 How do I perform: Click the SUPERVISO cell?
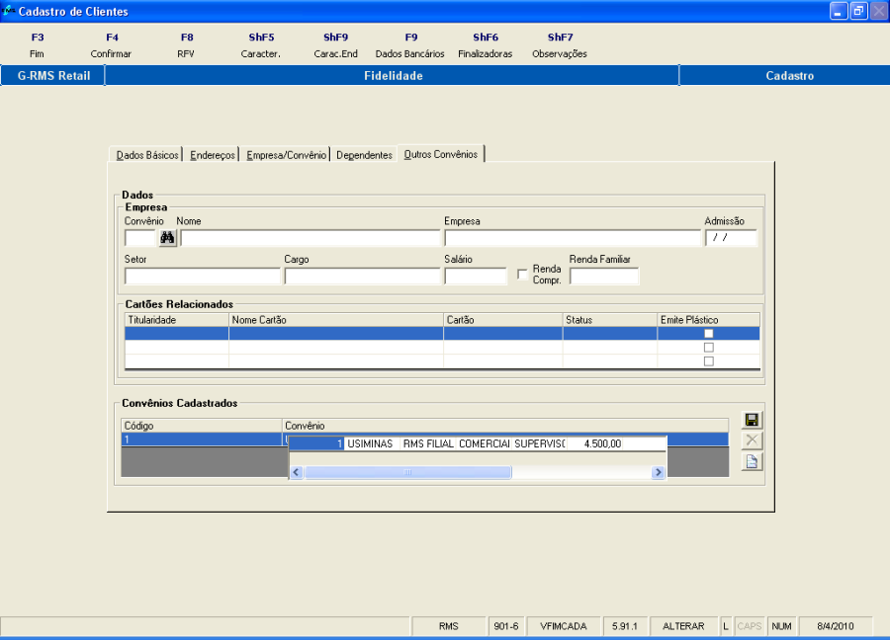539,443
